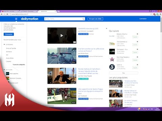Switch to the CCleaner Download tab
Viewport: 162px width, 121px height.
29,11
